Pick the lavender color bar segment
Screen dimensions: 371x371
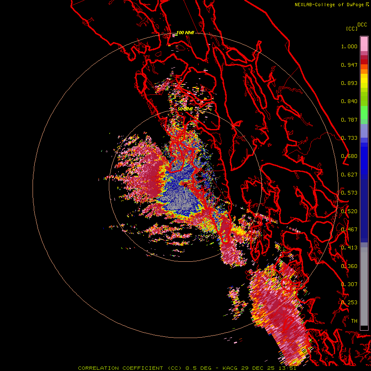[364, 131]
